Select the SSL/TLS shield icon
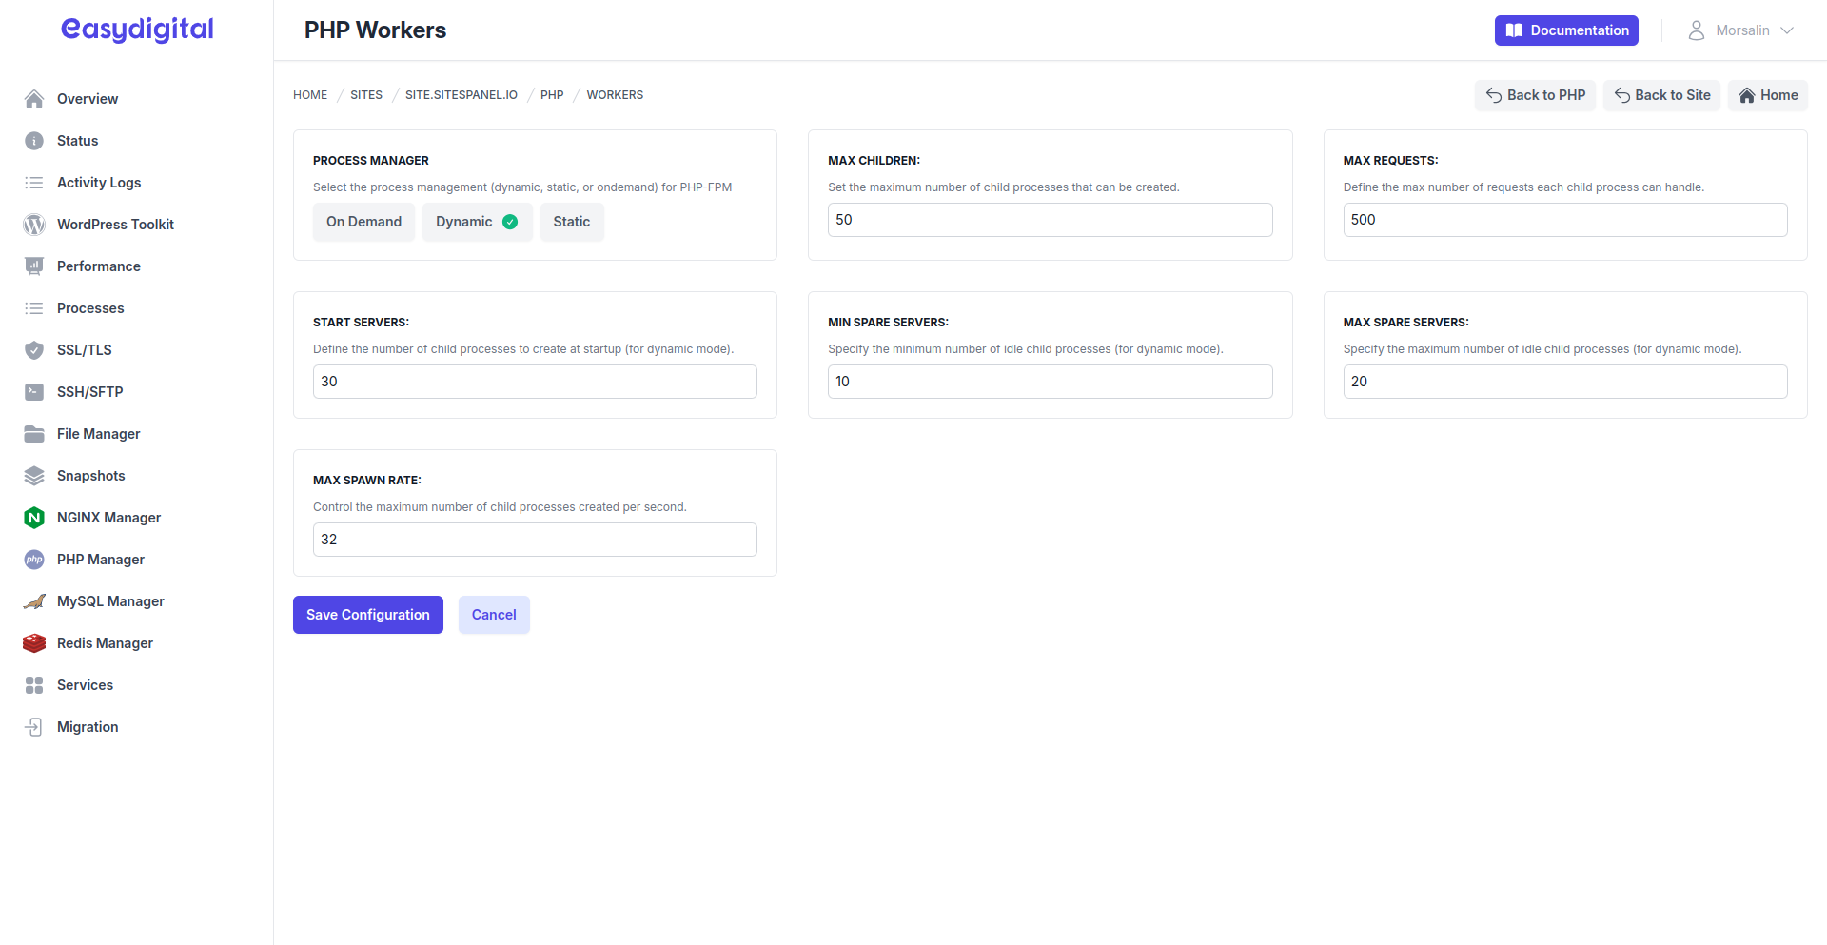 tap(34, 349)
